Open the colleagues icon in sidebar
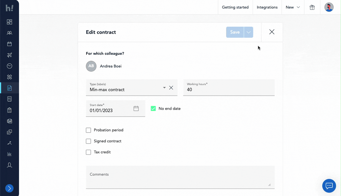Viewport: 341px width, 196px height. [9, 33]
